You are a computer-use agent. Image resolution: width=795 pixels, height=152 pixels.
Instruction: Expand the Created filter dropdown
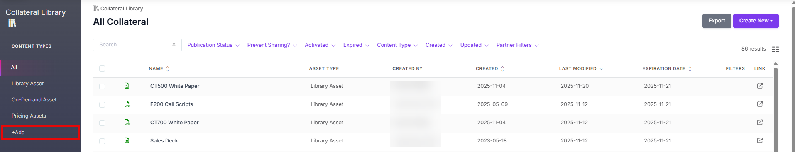439,45
